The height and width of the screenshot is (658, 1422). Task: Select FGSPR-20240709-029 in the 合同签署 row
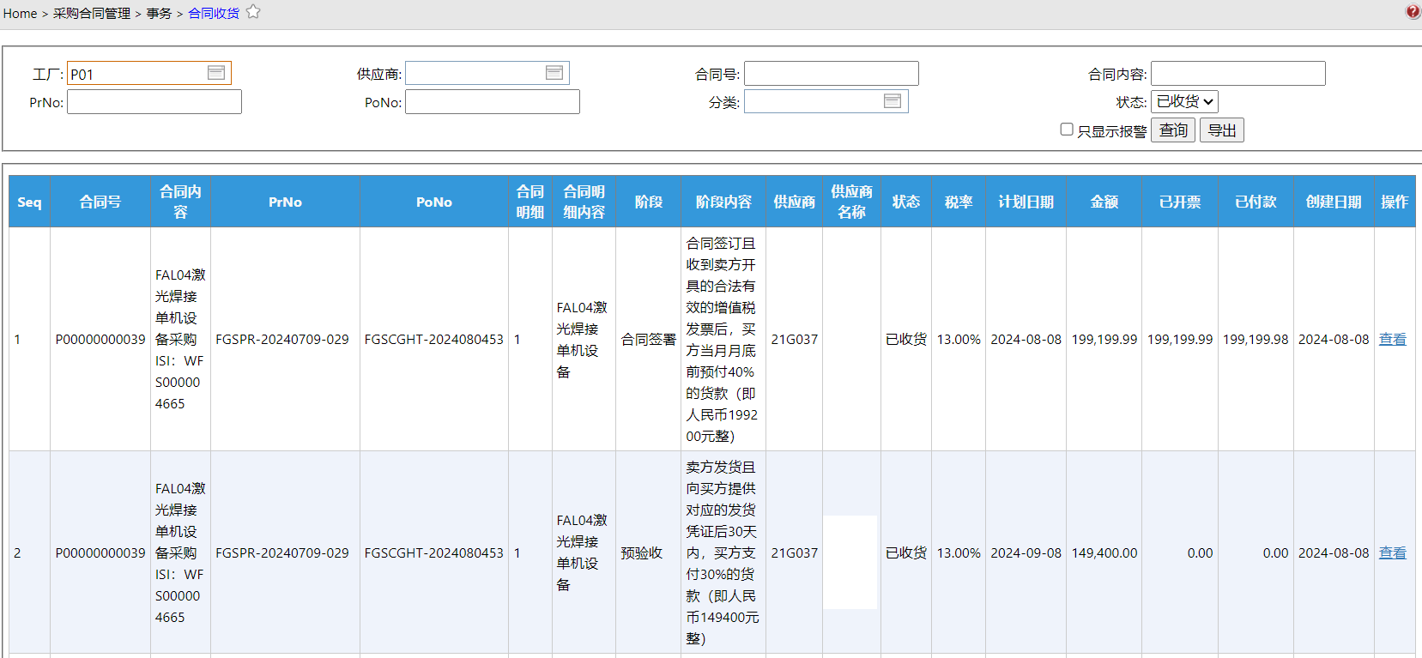pos(282,339)
